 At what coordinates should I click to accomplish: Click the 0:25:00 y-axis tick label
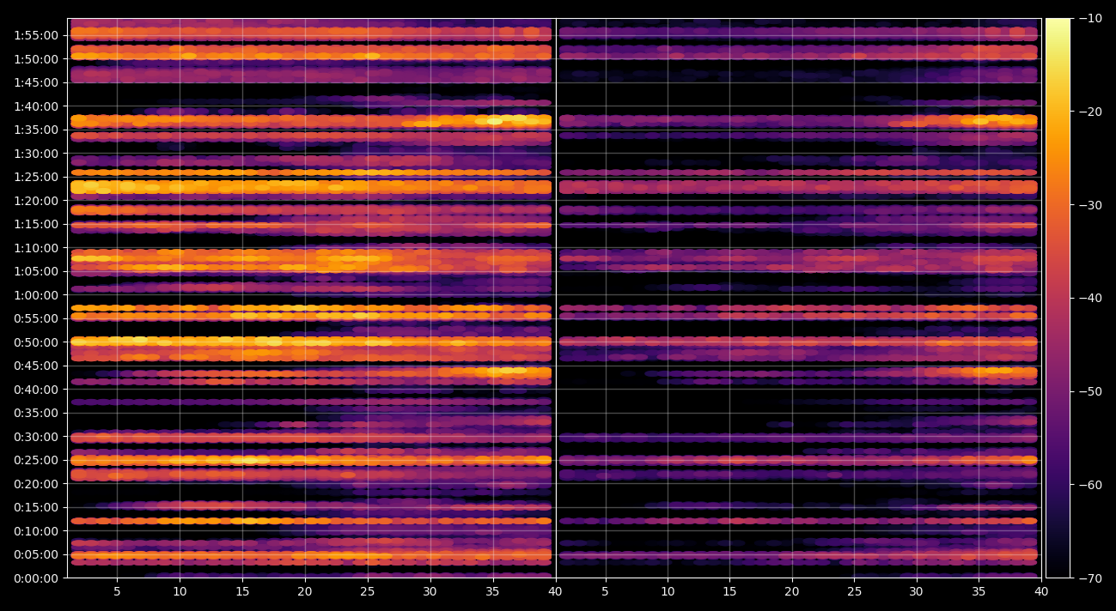(x=36, y=460)
